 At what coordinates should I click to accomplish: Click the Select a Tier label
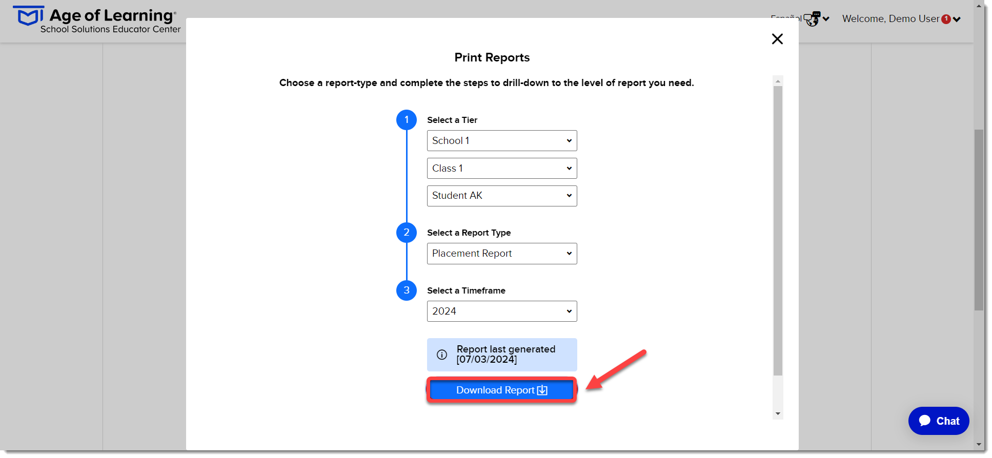coord(452,120)
